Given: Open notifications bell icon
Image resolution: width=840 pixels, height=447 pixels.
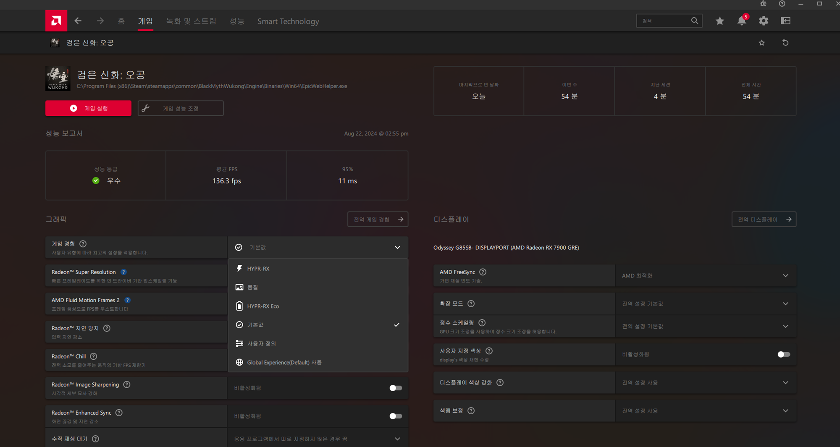Looking at the screenshot, I should click(742, 21).
